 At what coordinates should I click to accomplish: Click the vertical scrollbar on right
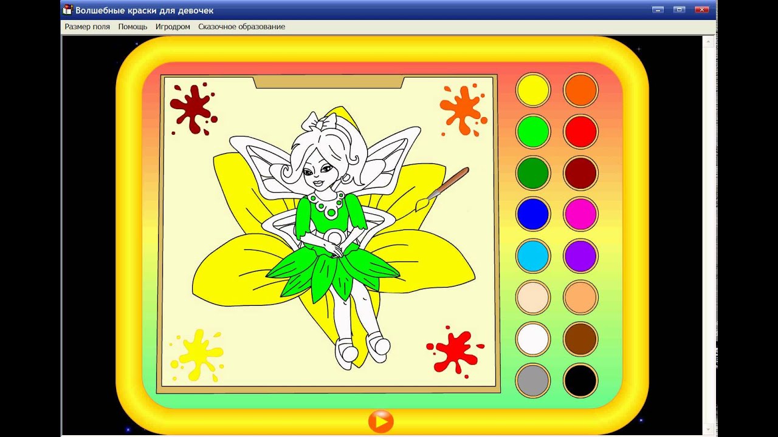tap(709, 235)
